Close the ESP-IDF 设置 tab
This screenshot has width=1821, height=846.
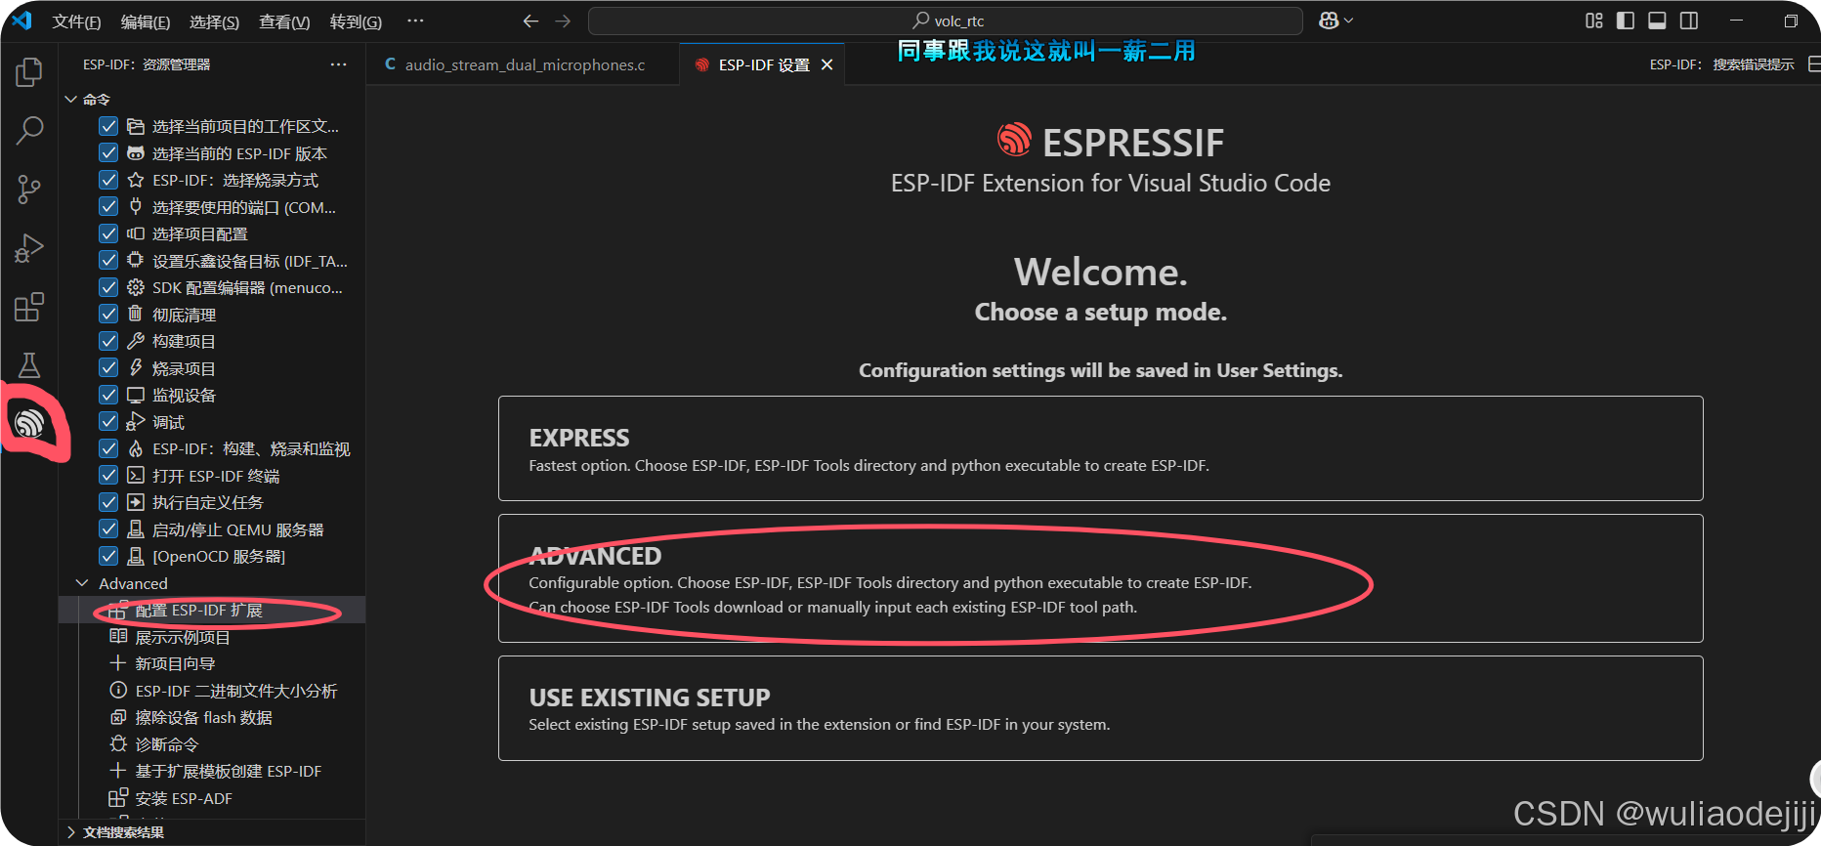click(826, 64)
